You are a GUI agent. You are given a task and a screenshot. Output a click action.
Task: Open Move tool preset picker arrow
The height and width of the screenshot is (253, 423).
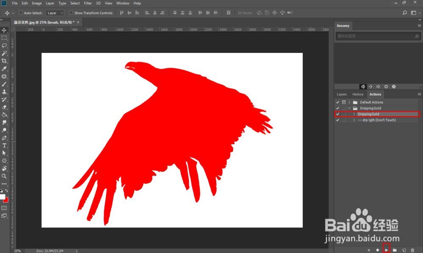[x=13, y=13]
